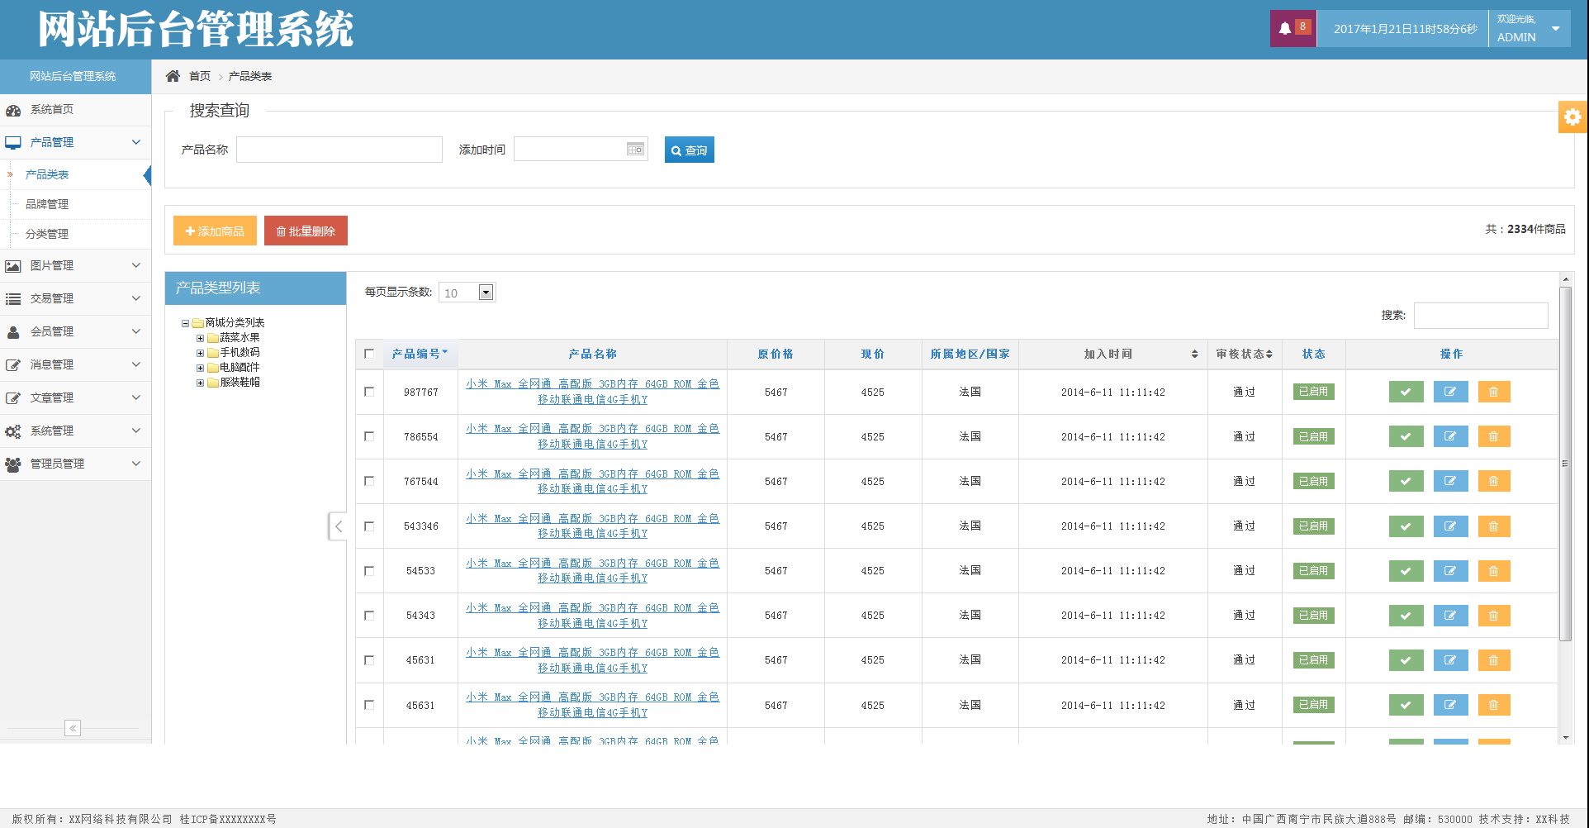Delete product 767544 using trash icon
This screenshot has width=1589, height=828.
coord(1493,481)
